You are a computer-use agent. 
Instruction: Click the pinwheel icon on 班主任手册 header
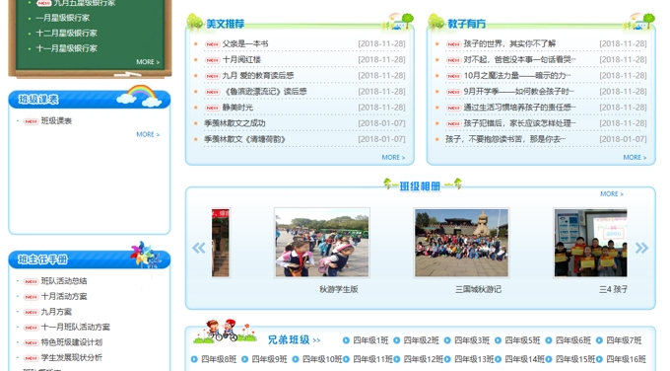[x=145, y=255]
